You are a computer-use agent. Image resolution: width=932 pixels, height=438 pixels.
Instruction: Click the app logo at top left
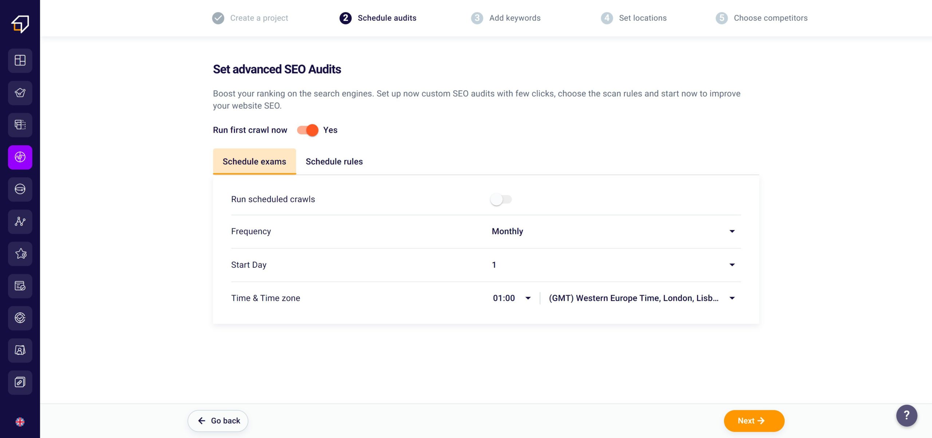[20, 24]
